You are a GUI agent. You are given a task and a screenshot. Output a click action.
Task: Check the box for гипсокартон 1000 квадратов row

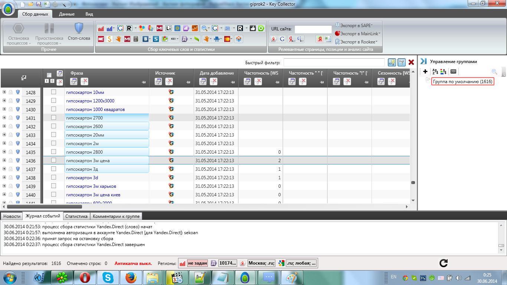(x=53, y=109)
